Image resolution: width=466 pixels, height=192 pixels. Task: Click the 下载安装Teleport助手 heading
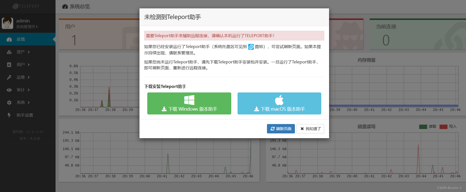[165, 86]
